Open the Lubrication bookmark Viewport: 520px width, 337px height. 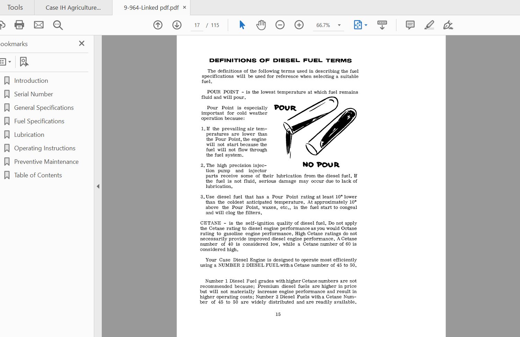coord(29,135)
